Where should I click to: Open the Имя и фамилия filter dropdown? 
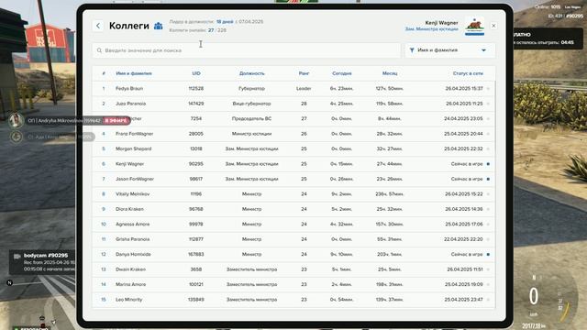(450, 50)
